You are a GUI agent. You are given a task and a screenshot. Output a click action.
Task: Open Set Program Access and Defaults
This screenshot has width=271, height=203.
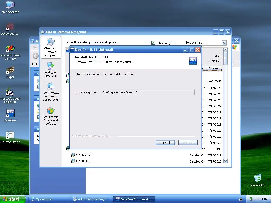[51, 116]
